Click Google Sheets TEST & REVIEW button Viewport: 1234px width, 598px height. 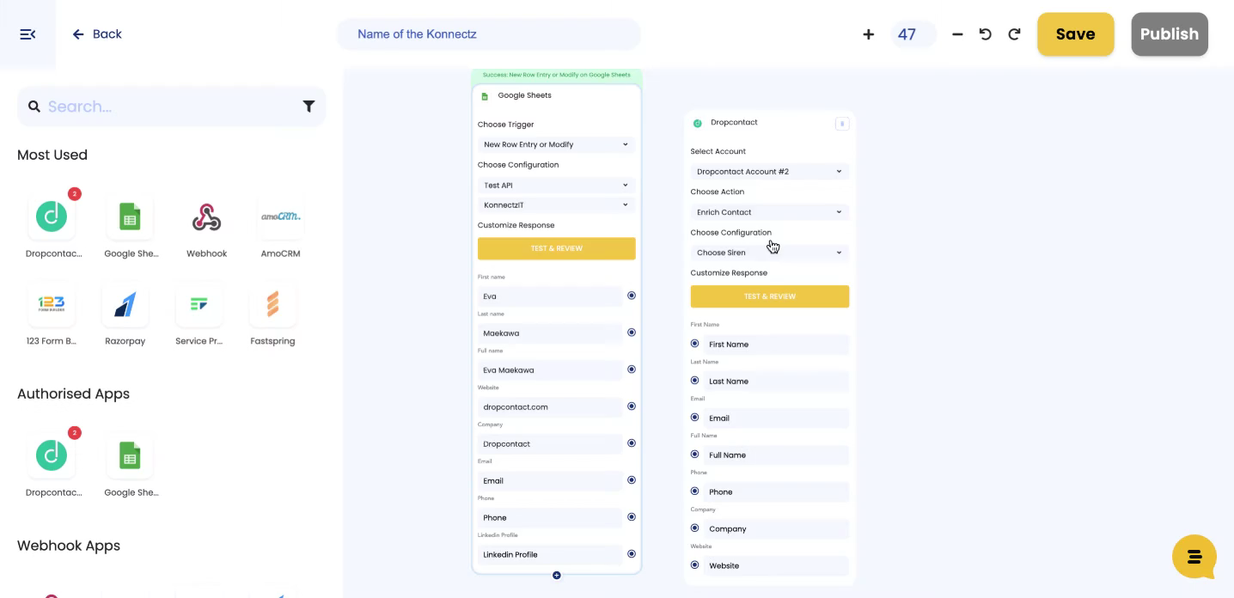556,248
